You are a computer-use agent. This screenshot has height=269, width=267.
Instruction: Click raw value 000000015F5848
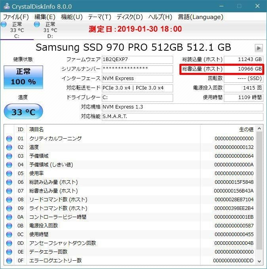[x=234, y=182]
